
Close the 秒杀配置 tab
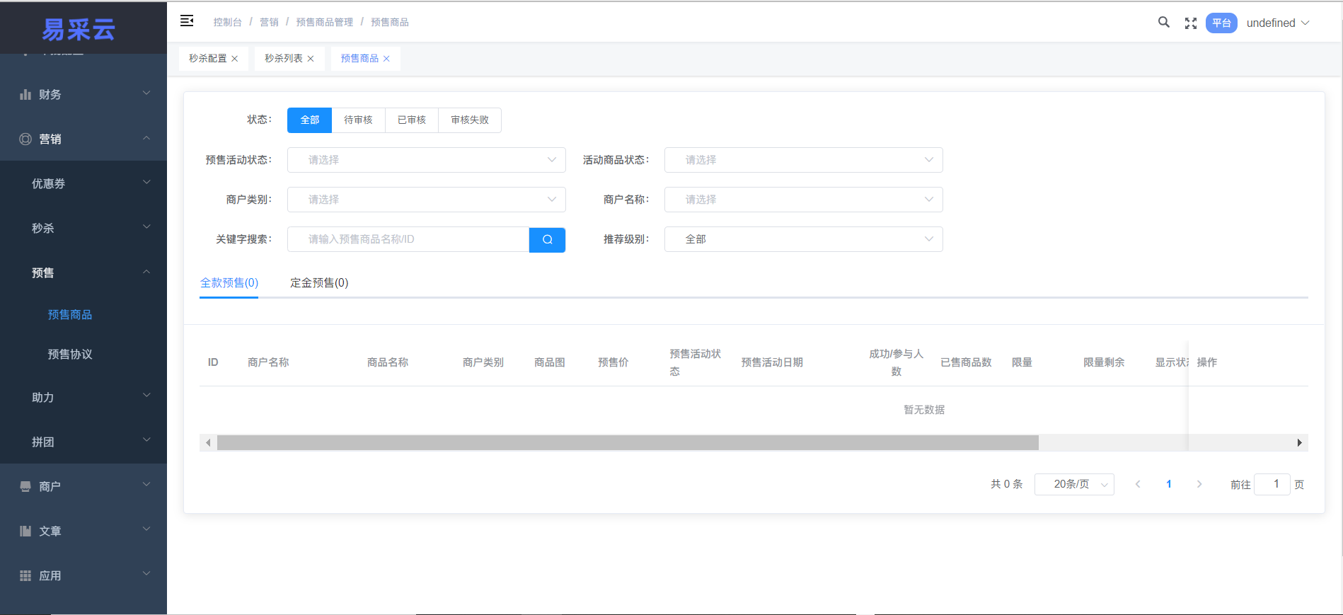(x=235, y=59)
